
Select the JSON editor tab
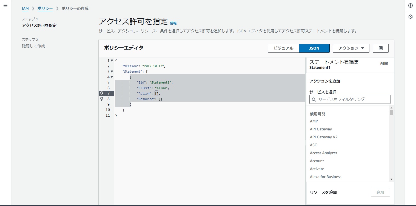pyautogui.click(x=314, y=48)
